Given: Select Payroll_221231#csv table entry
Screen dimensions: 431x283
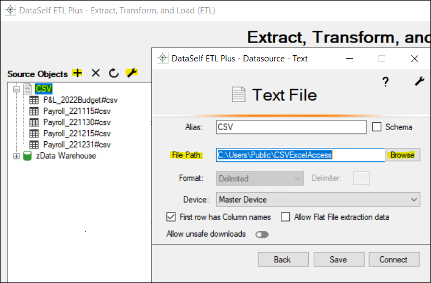Looking at the screenshot, I should 77,145.
